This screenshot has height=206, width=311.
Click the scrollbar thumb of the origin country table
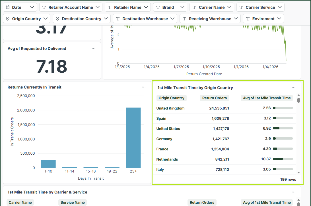298,100
